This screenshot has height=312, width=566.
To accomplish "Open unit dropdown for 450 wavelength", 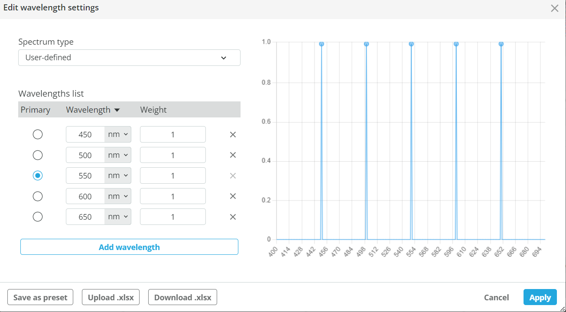I will coord(118,134).
